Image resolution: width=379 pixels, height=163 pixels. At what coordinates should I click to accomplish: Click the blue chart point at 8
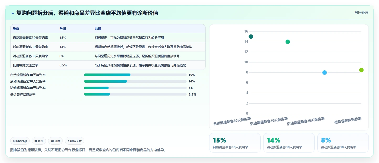(x=324, y=72)
